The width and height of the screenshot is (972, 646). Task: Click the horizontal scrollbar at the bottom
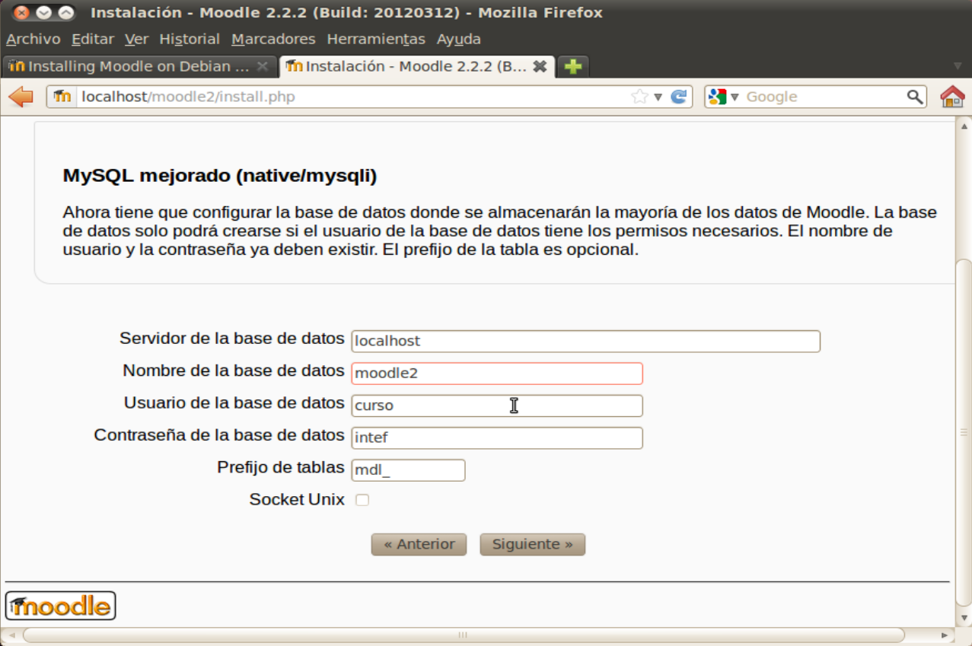pos(463,635)
